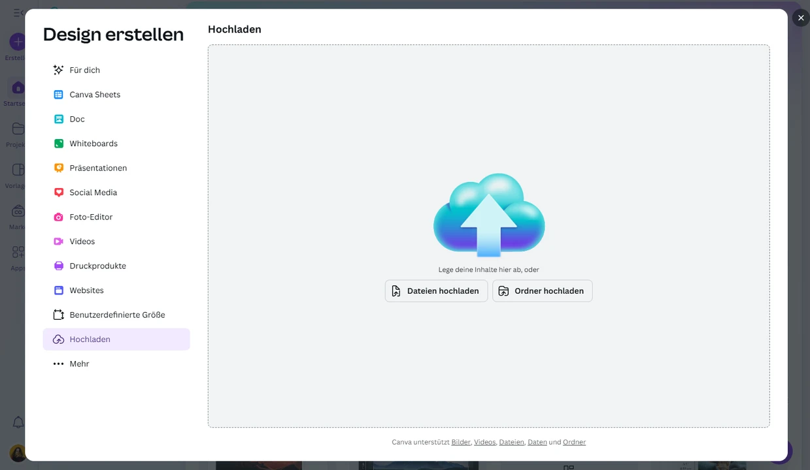
Task: Click the Social Media heart icon
Action: click(x=58, y=193)
